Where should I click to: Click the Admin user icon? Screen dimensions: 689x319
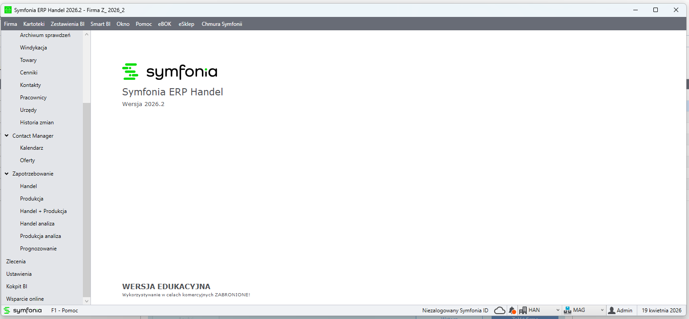point(611,311)
